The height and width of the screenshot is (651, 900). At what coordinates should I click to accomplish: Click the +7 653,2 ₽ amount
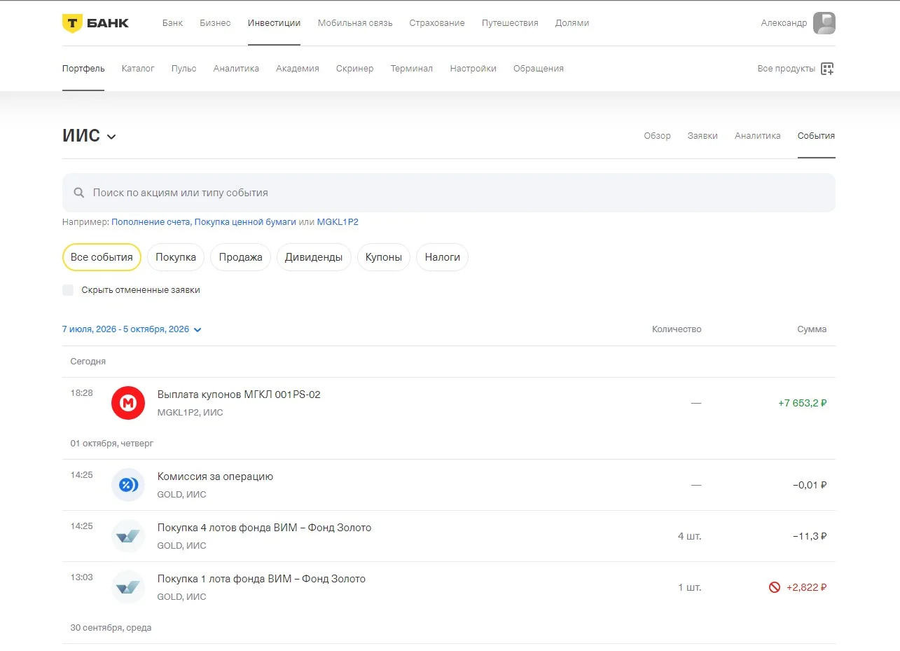(803, 403)
